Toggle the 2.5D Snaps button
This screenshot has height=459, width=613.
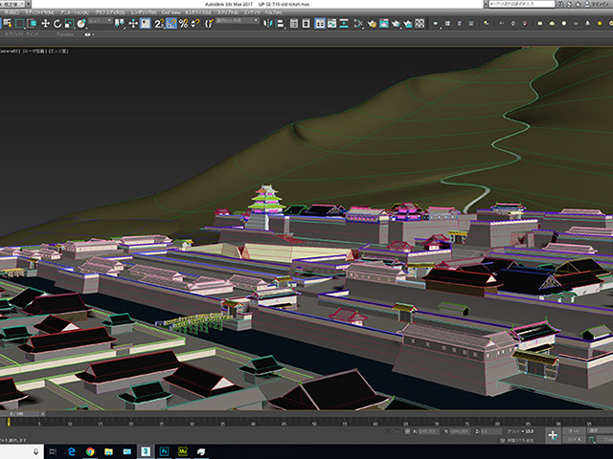click(x=157, y=23)
